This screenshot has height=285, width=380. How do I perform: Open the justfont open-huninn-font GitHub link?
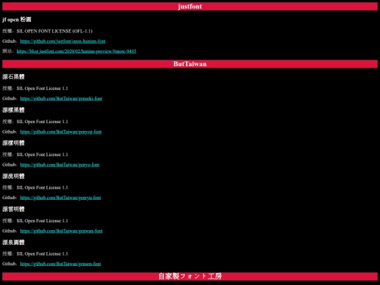(63, 42)
